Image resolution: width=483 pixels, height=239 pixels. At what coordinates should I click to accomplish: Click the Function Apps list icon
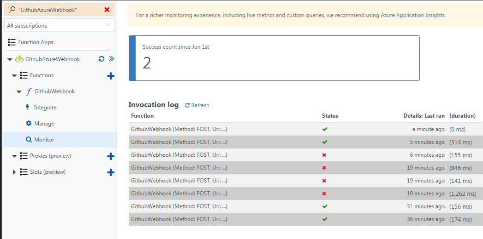coord(12,42)
